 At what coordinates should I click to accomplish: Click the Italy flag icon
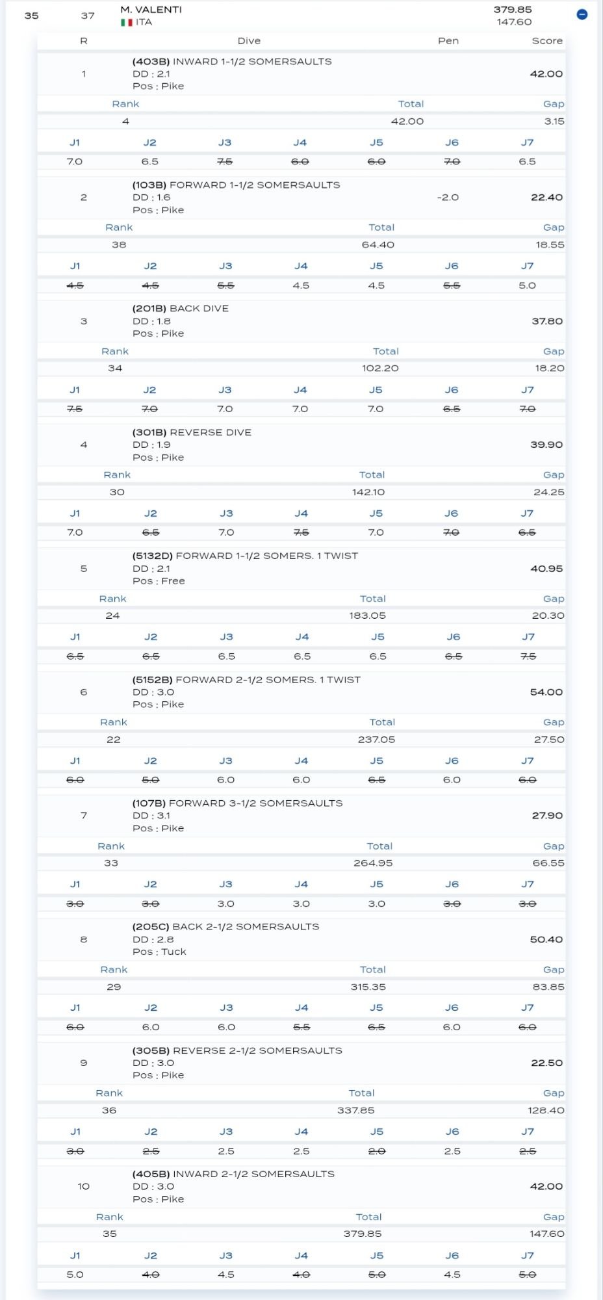pos(127,22)
